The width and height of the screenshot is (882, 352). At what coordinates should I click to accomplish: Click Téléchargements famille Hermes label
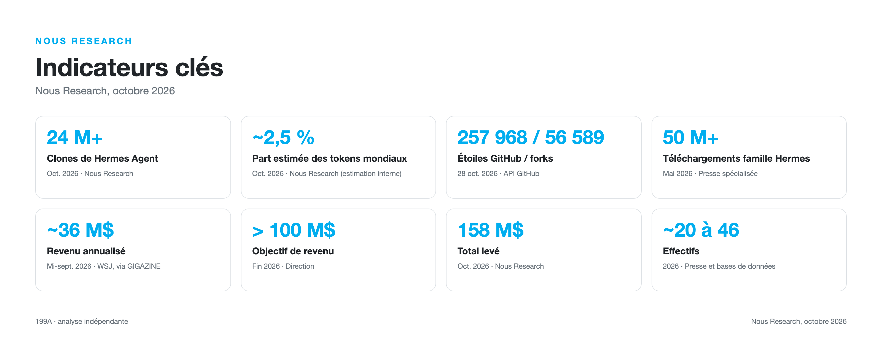coord(736,158)
